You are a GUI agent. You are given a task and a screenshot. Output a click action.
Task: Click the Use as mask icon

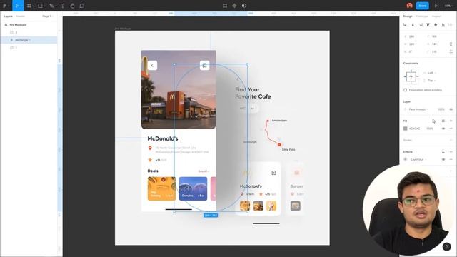click(244, 6)
